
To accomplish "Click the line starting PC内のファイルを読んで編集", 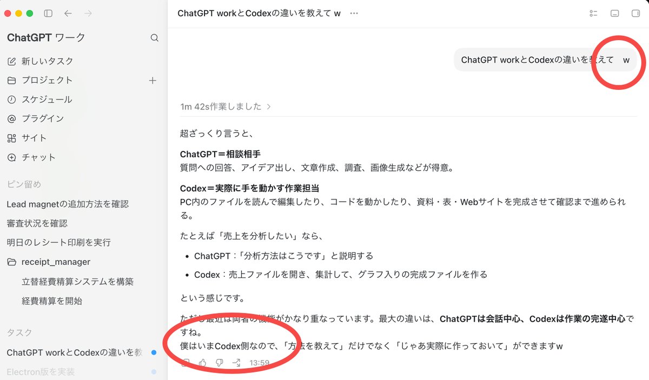I will click(x=403, y=208).
